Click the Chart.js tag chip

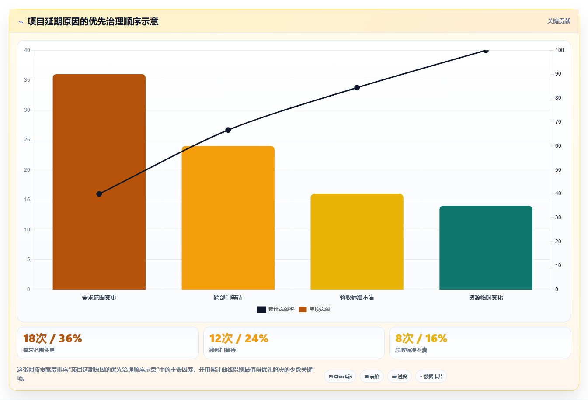click(340, 376)
